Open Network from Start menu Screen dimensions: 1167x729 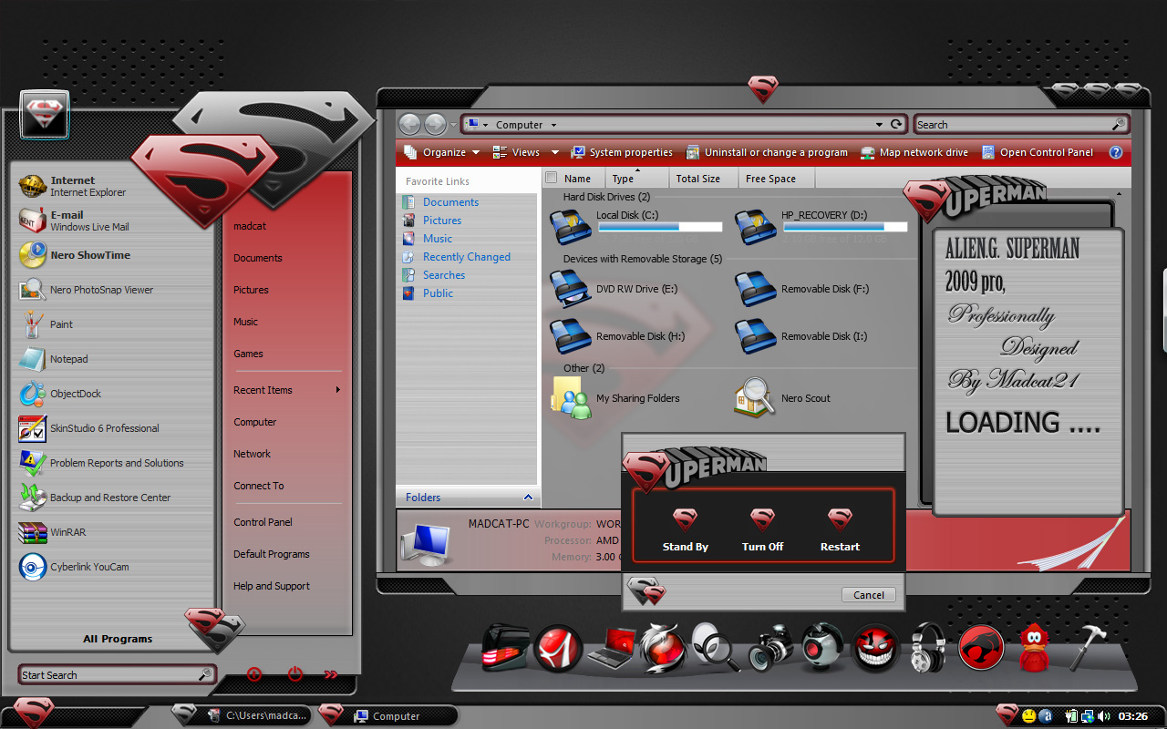click(252, 454)
